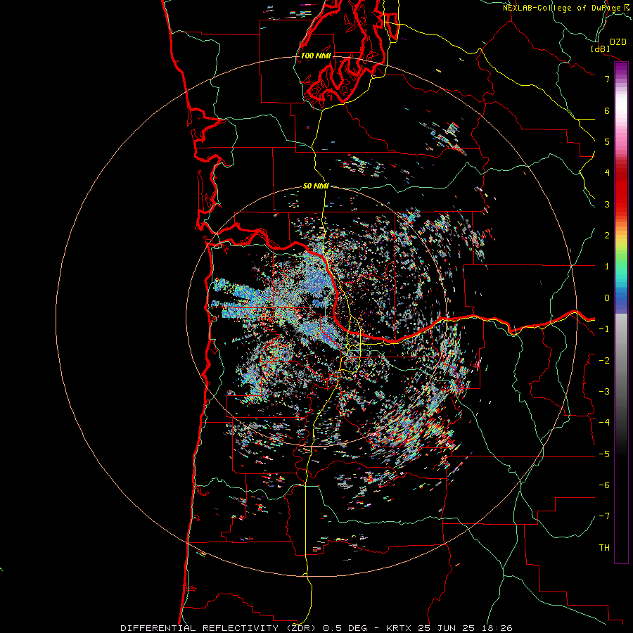This screenshot has height=633, width=633.
Task: Click the 'DZD' legend title
Action: click(x=618, y=42)
